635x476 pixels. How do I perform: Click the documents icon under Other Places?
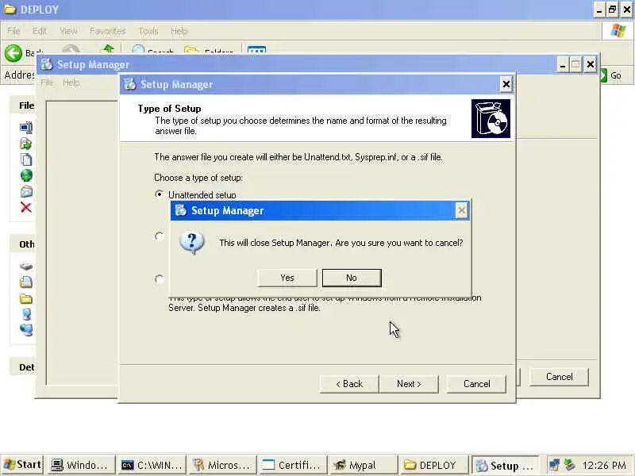pos(26,282)
